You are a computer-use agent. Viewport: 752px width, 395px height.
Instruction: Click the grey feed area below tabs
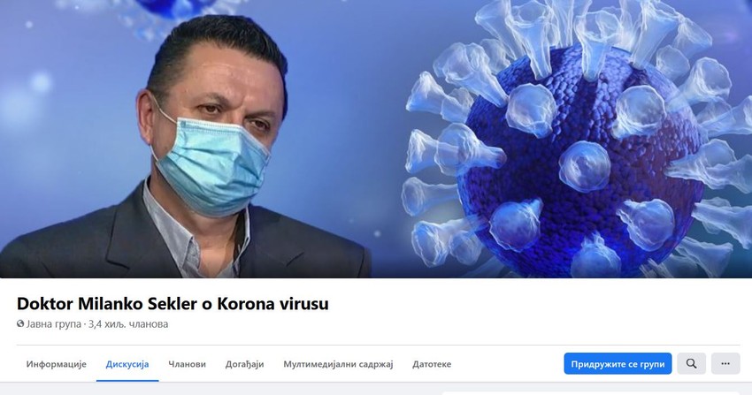point(220,389)
